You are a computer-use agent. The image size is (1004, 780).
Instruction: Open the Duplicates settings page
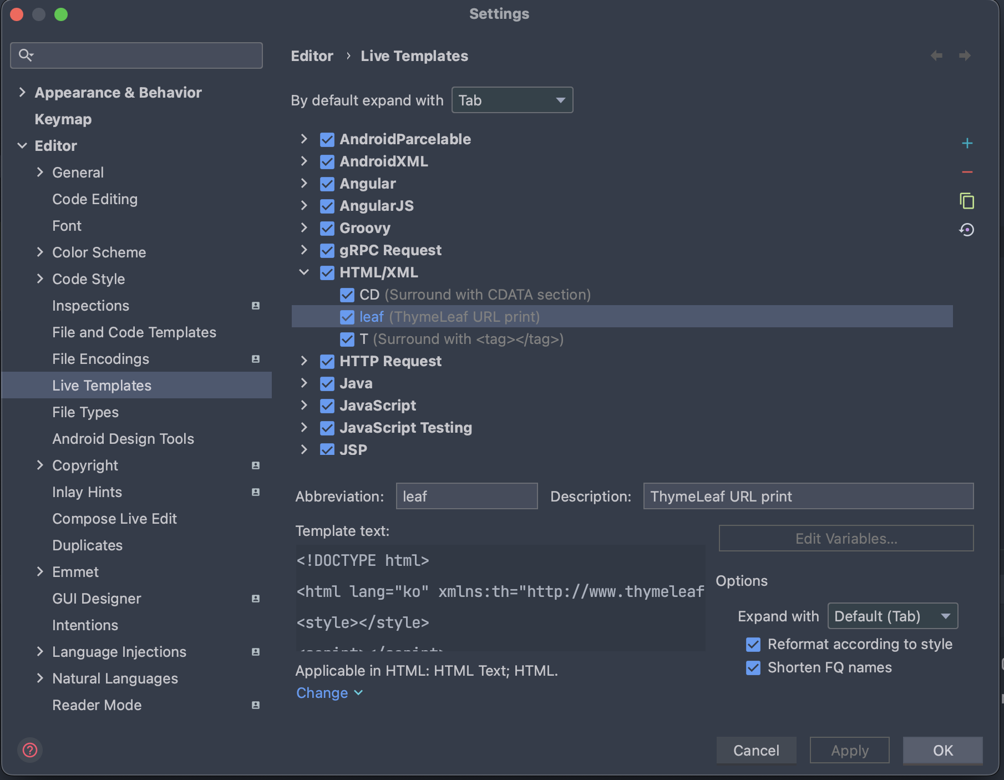87,545
